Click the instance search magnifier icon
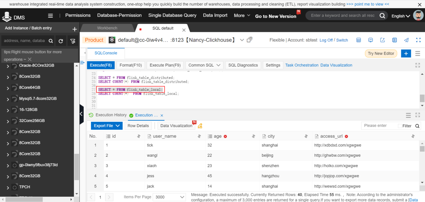This screenshot has height=202, width=425. click(x=51, y=41)
